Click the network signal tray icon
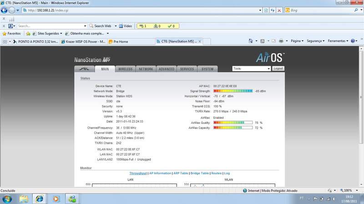The width and height of the screenshot is (364, 204). click(x=328, y=199)
